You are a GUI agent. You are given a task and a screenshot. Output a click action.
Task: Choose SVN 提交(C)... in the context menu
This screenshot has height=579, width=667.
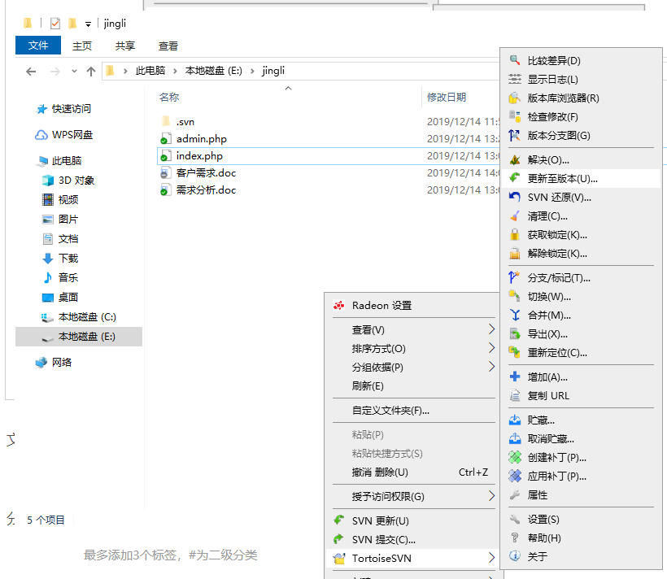(384, 539)
